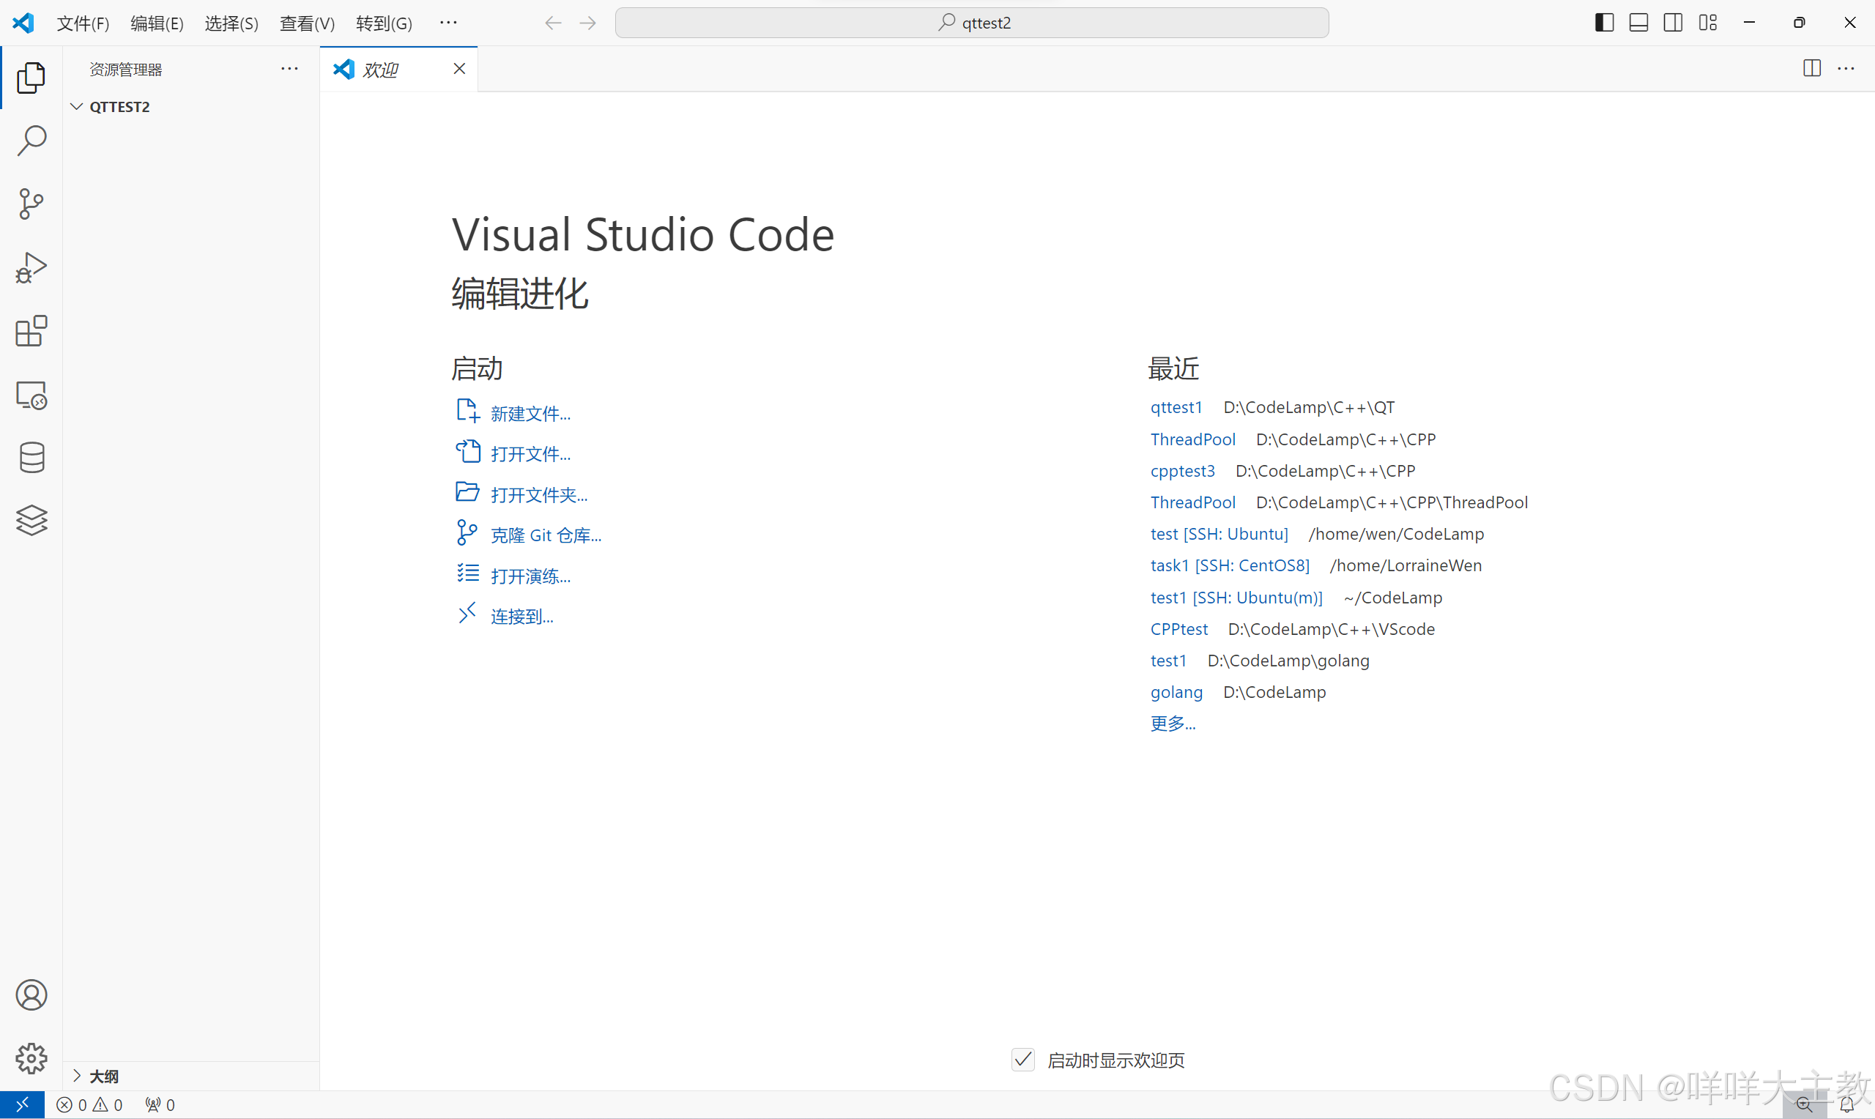Viewport: 1875px width, 1119px height.
Task: Split the editor to the right
Action: pyautogui.click(x=1813, y=69)
